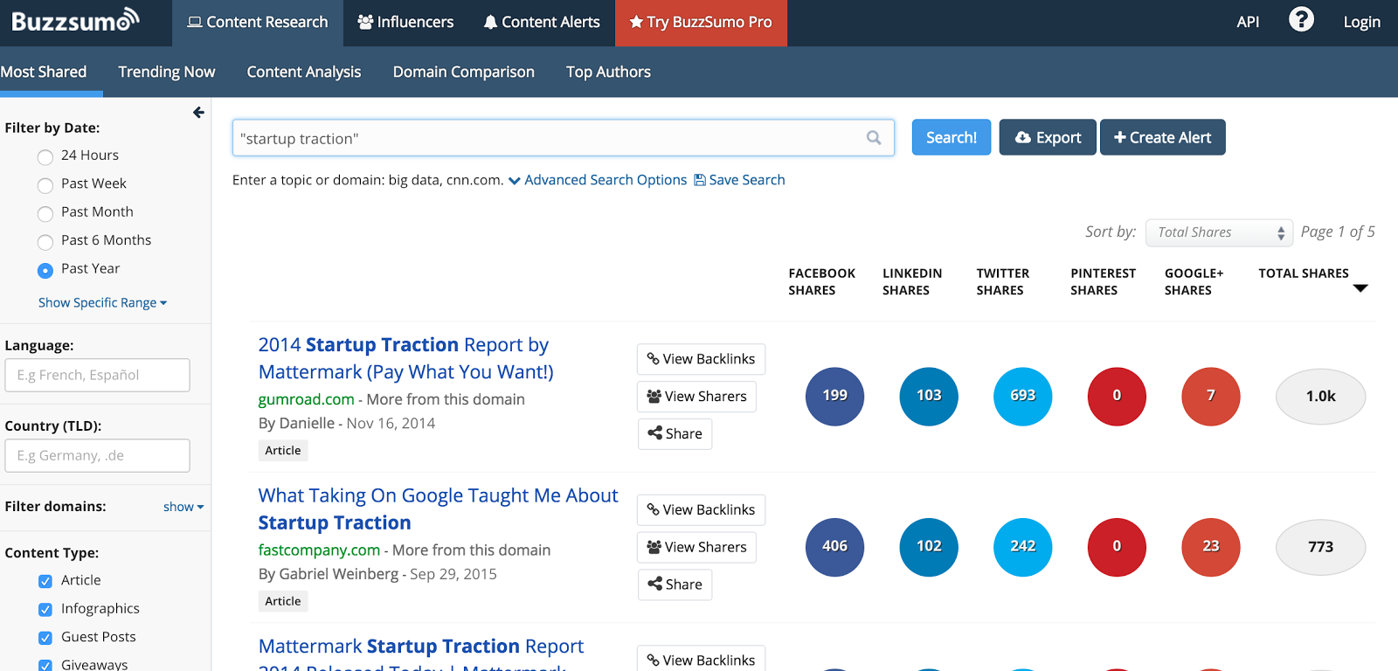Open the API link
1398x671 pixels.
pos(1248,22)
